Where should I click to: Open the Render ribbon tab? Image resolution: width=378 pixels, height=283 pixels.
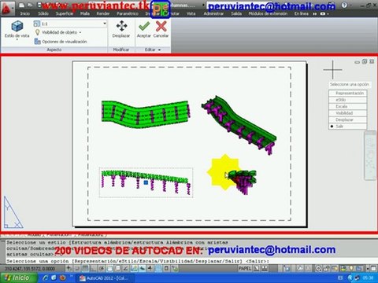(x=103, y=13)
